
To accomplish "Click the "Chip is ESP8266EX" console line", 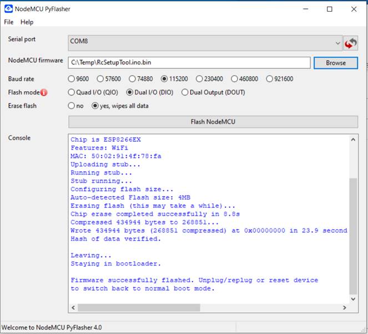I will pyautogui.click(x=105, y=139).
